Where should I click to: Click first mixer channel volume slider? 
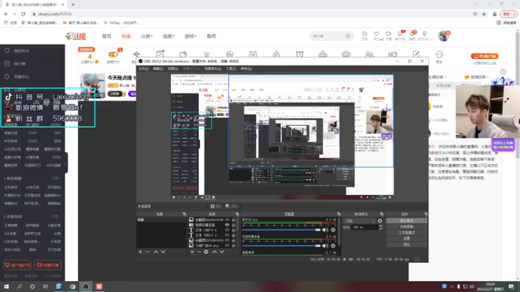(281, 230)
